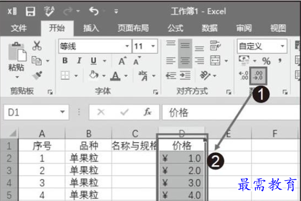Open the 剪贴板 dialog launcher
Image resolution: width=301 pixels, height=201 pixels.
click(50, 92)
